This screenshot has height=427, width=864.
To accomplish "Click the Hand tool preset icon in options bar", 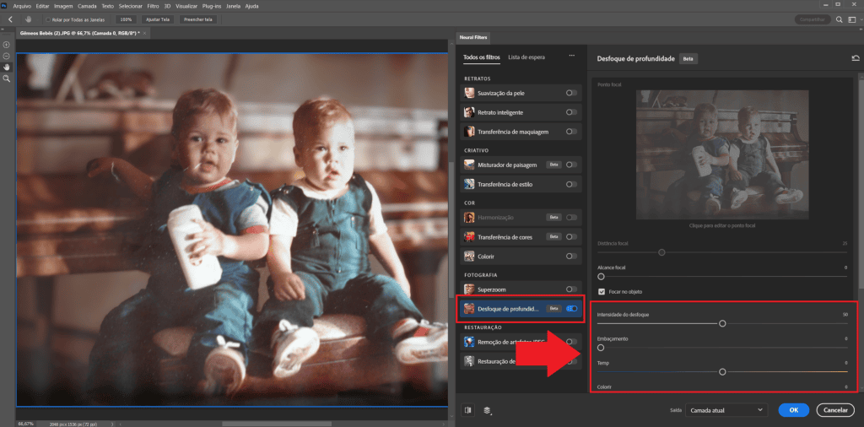I will 29,19.
